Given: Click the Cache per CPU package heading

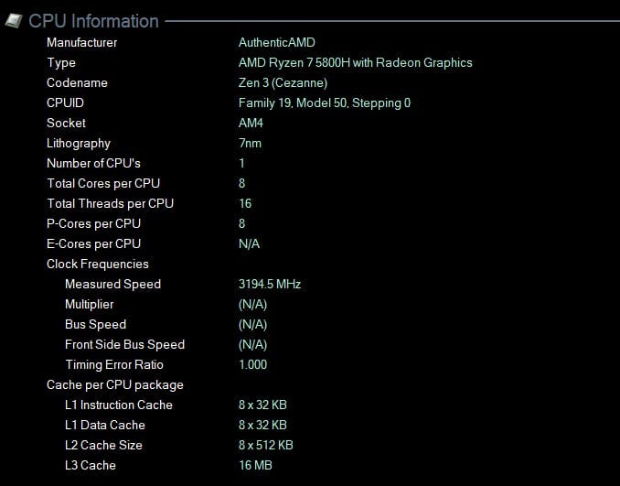Looking at the screenshot, I should [x=115, y=384].
